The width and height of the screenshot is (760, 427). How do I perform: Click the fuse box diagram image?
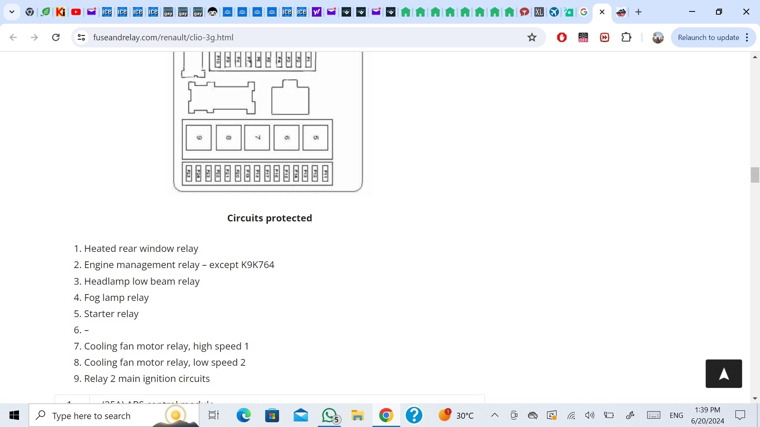click(x=268, y=123)
